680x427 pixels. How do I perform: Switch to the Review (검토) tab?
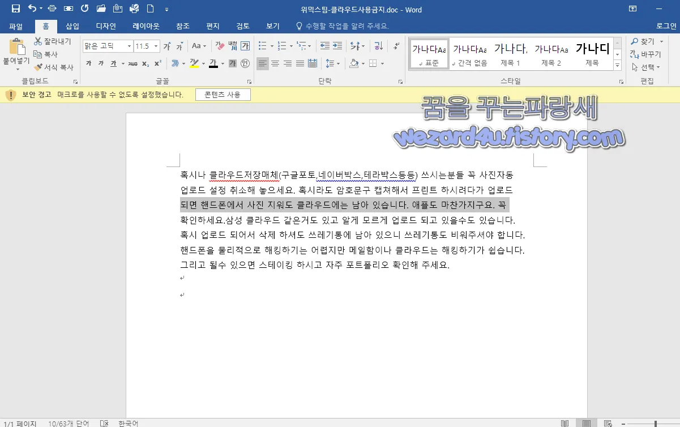pos(243,26)
